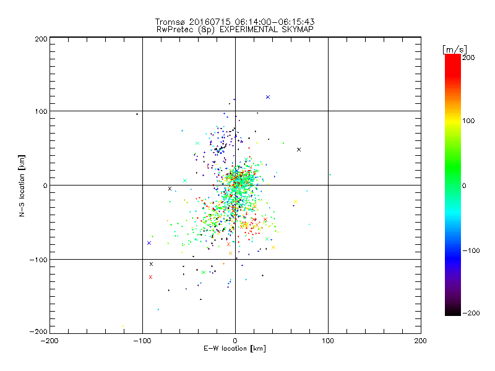Select the lone black point left of the -100 km E-W gridline
The height and width of the screenshot is (371, 495).
pos(137,114)
